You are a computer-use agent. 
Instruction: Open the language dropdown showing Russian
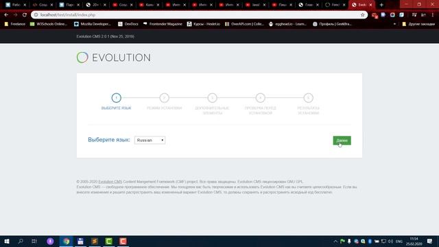click(x=150, y=140)
